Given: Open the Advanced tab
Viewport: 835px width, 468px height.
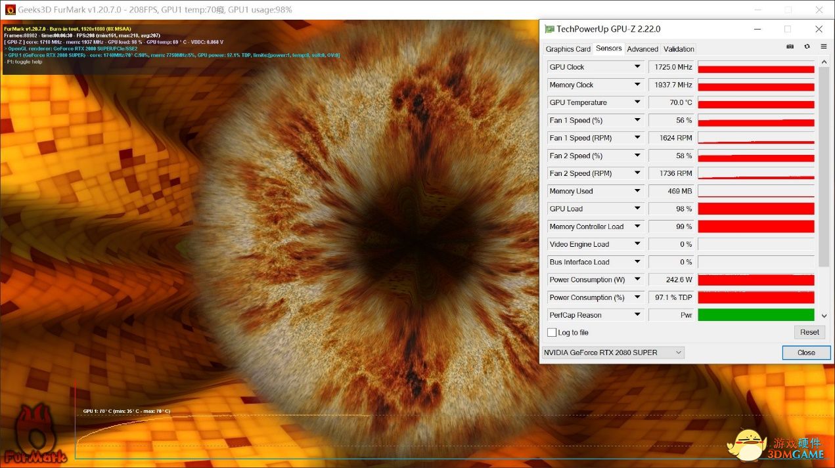Looking at the screenshot, I should coord(643,49).
